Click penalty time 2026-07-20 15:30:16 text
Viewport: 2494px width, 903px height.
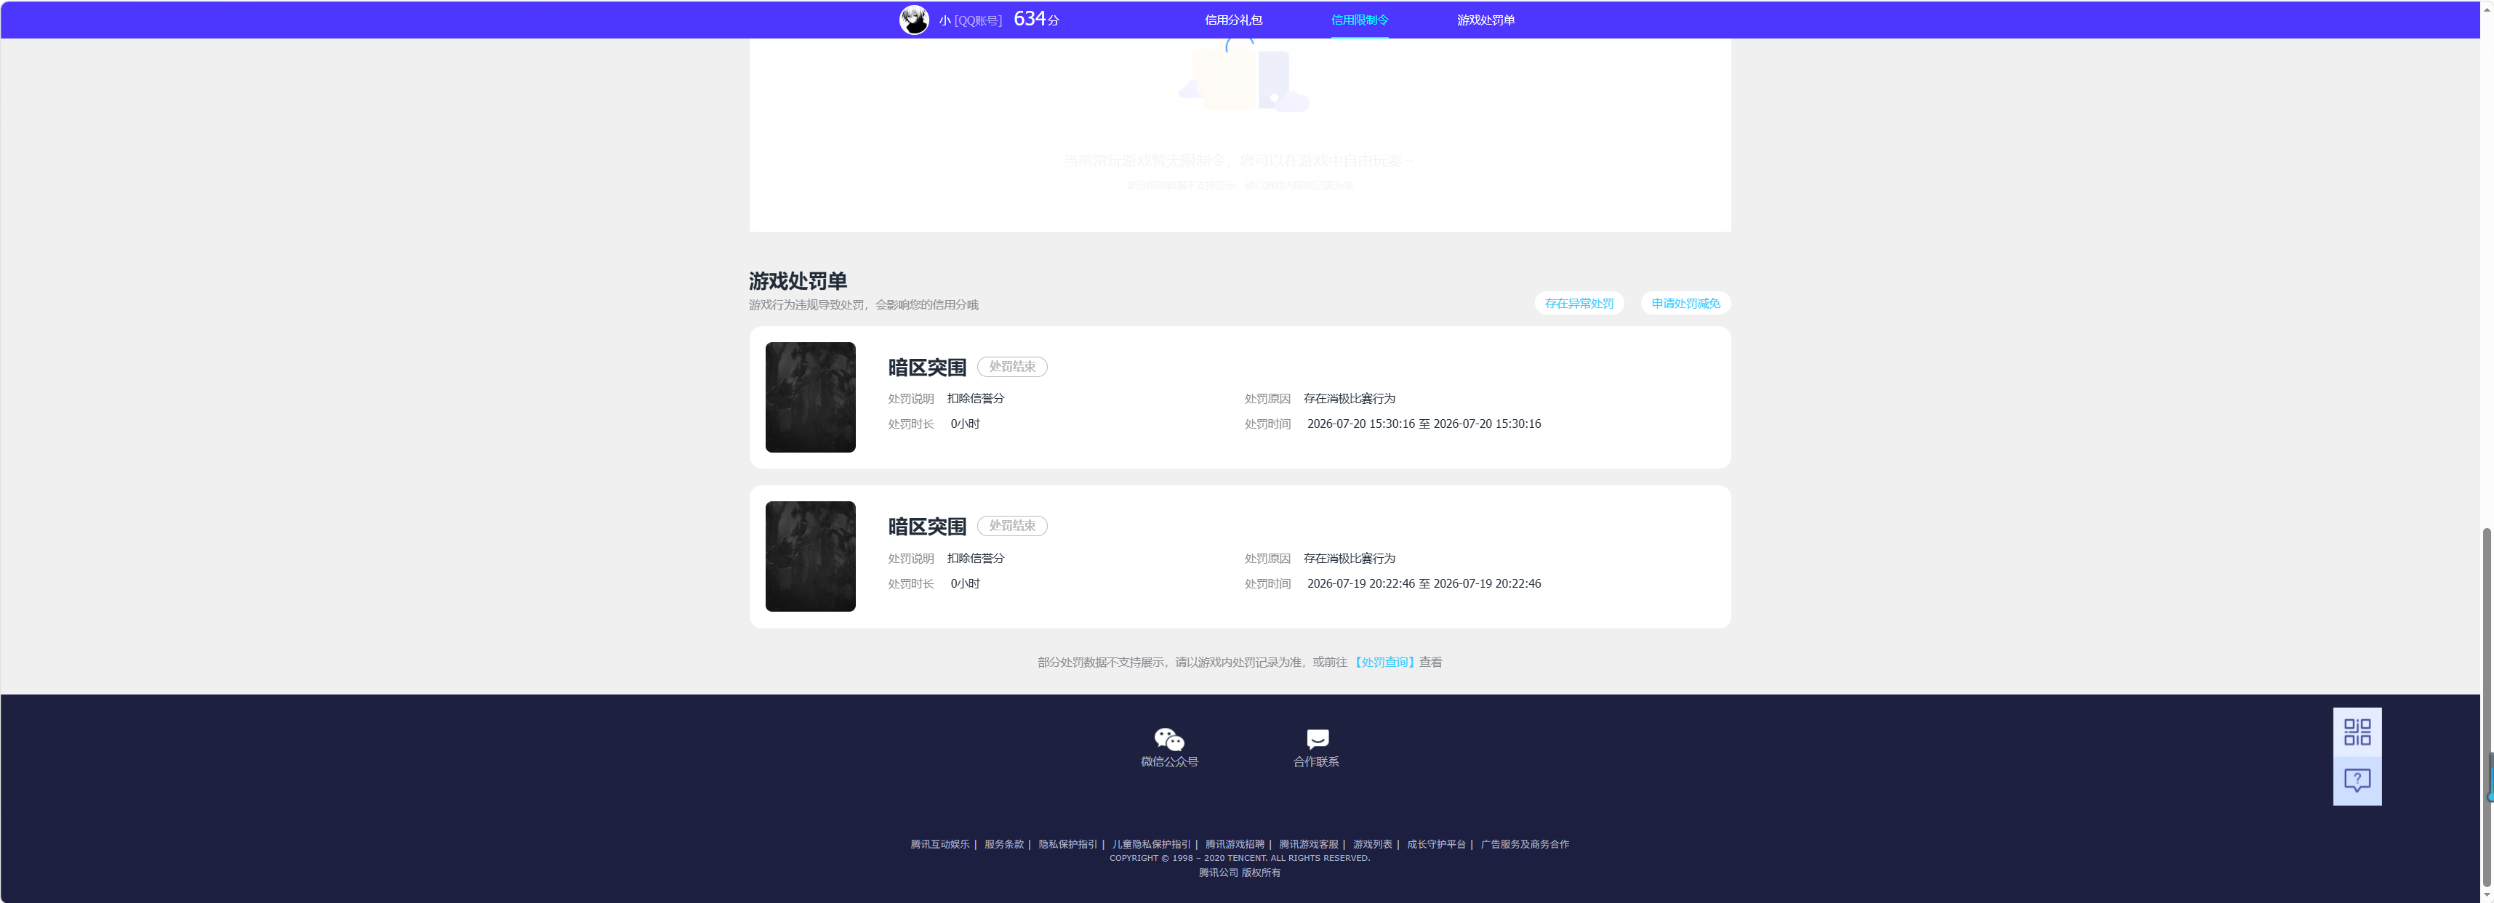click(x=1423, y=424)
